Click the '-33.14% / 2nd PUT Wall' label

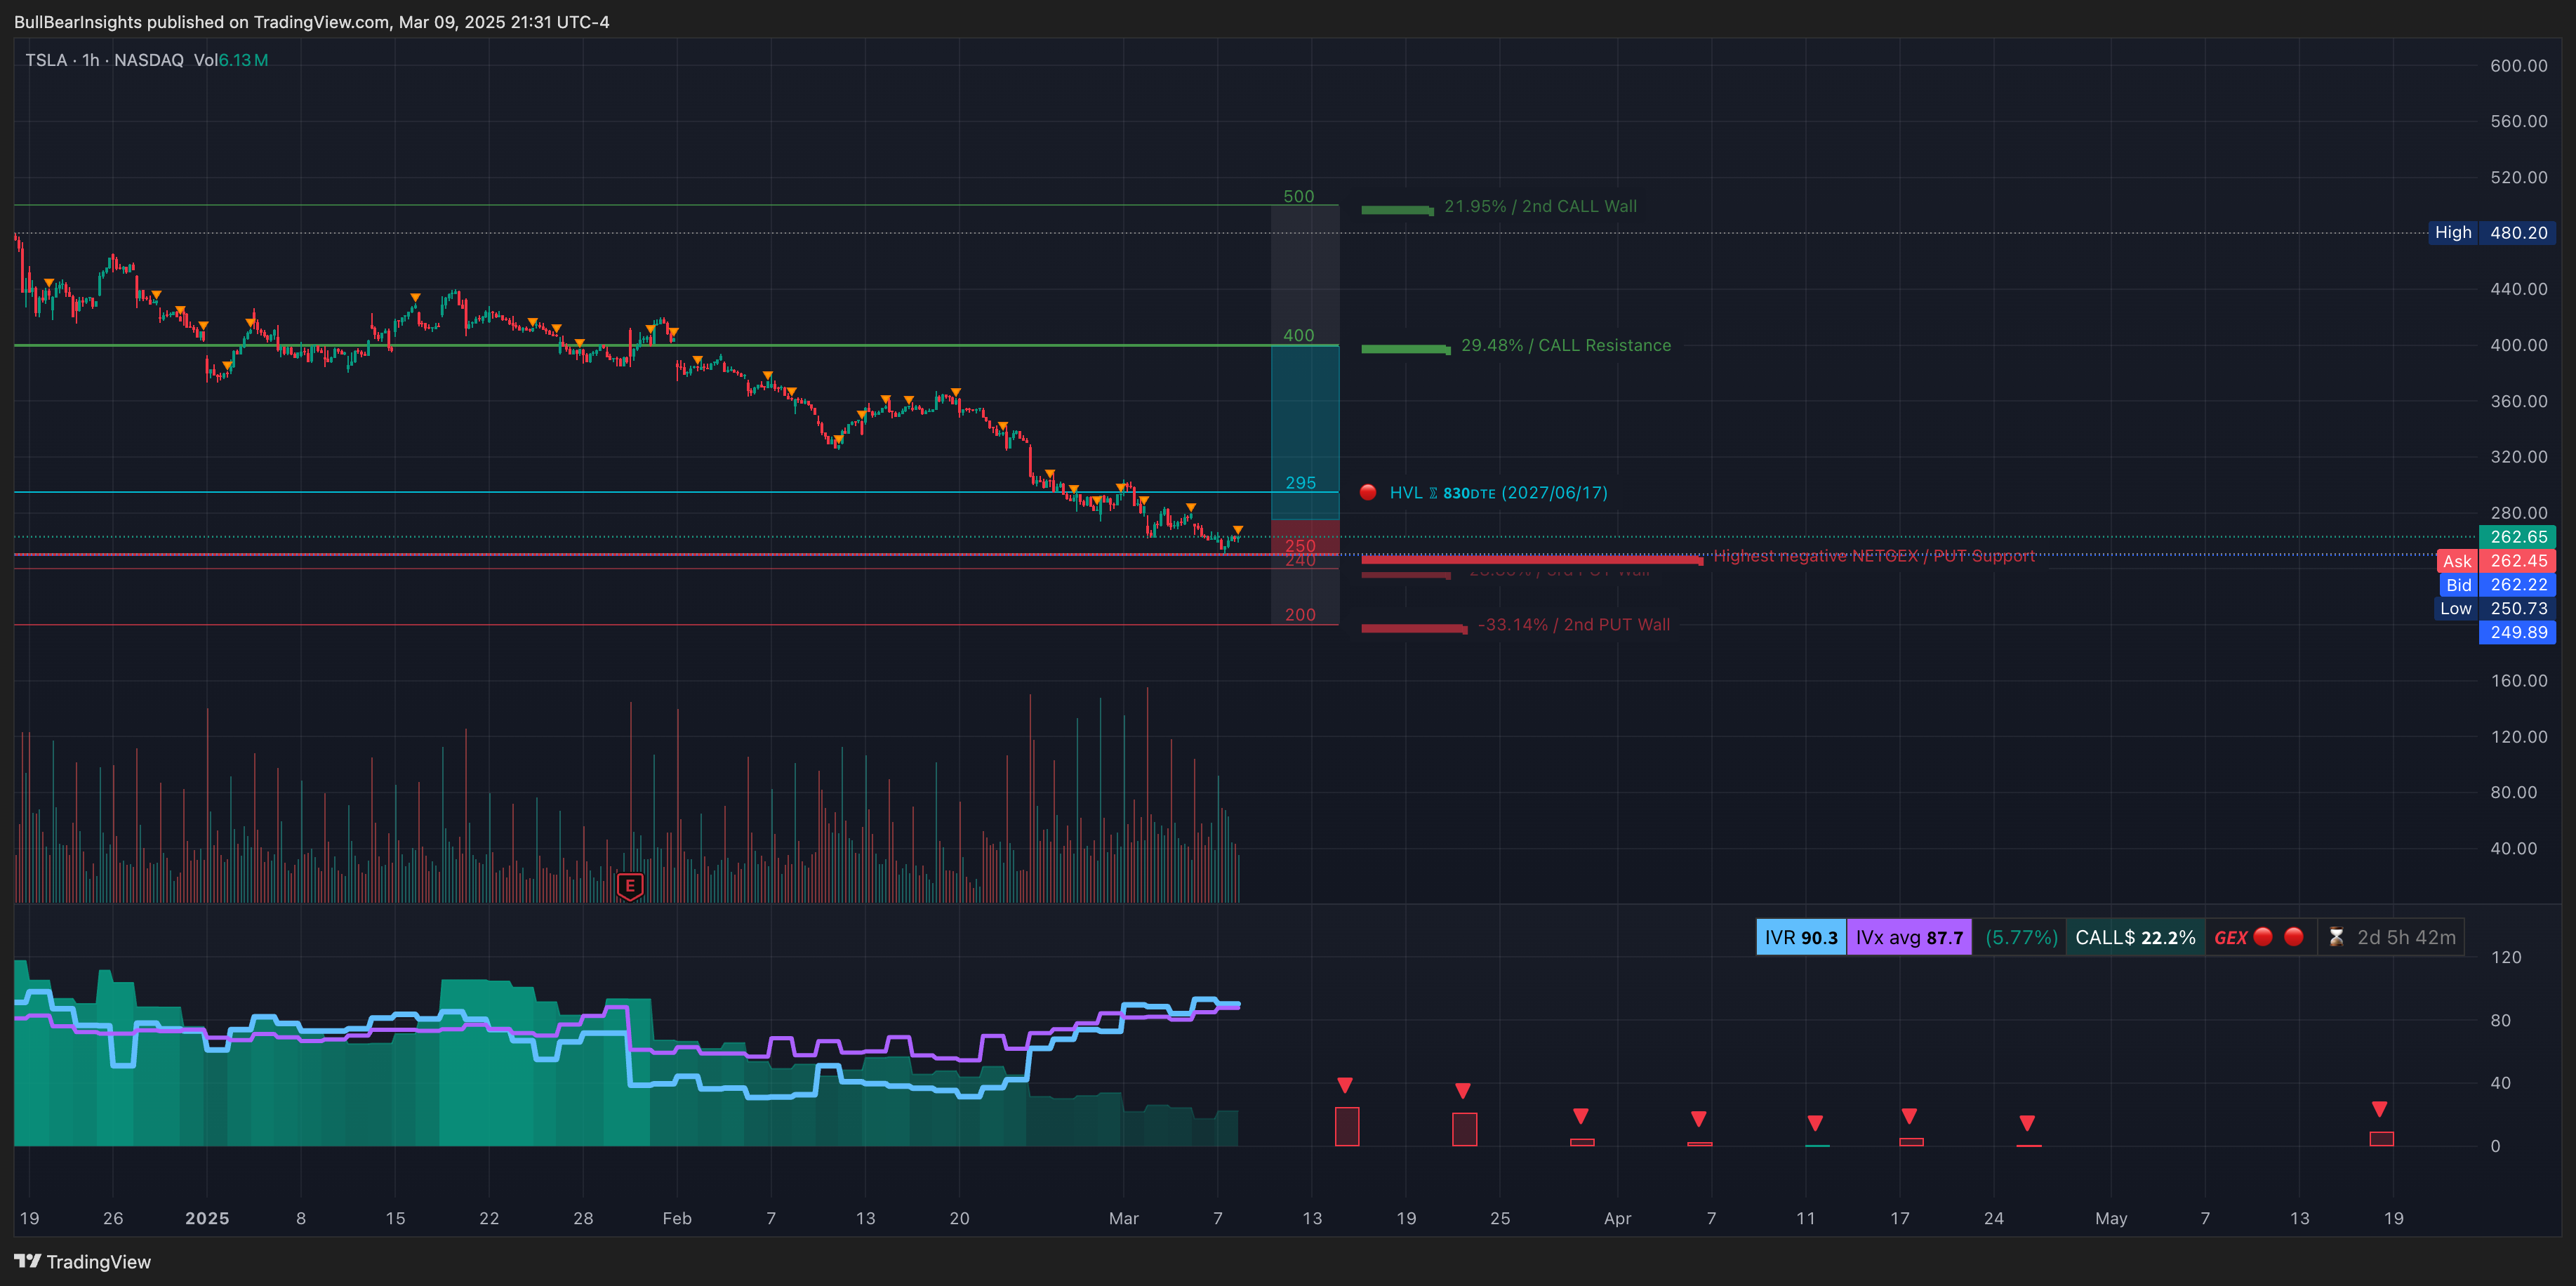(1574, 624)
